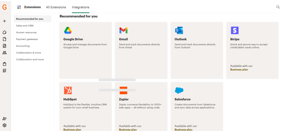Open the Settings gear icon
The width and height of the screenshot is (282, 131).
(4, 125)
